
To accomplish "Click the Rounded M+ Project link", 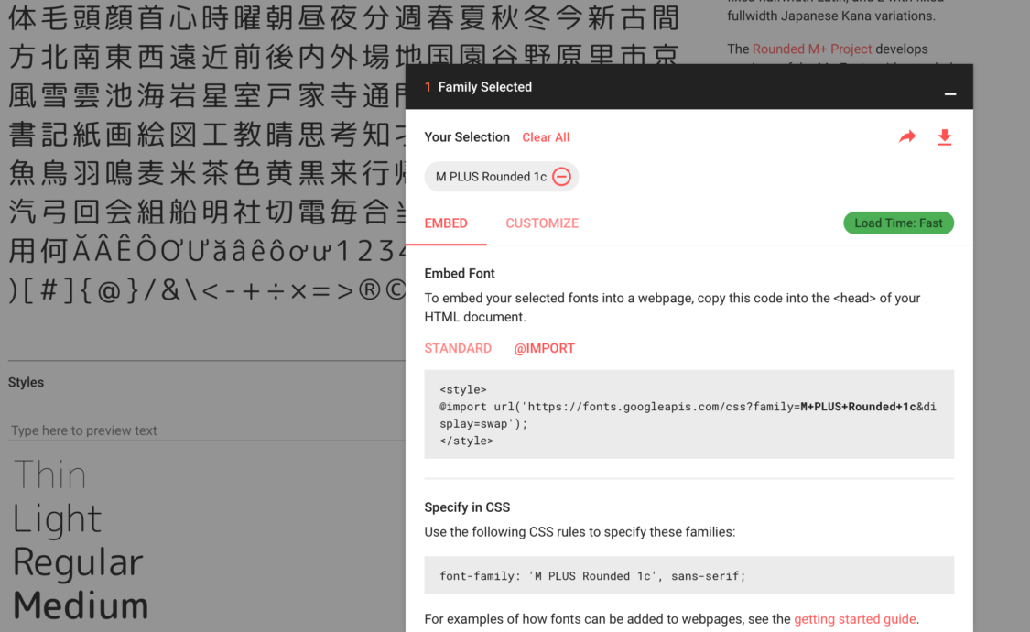I will coord(811,49).
